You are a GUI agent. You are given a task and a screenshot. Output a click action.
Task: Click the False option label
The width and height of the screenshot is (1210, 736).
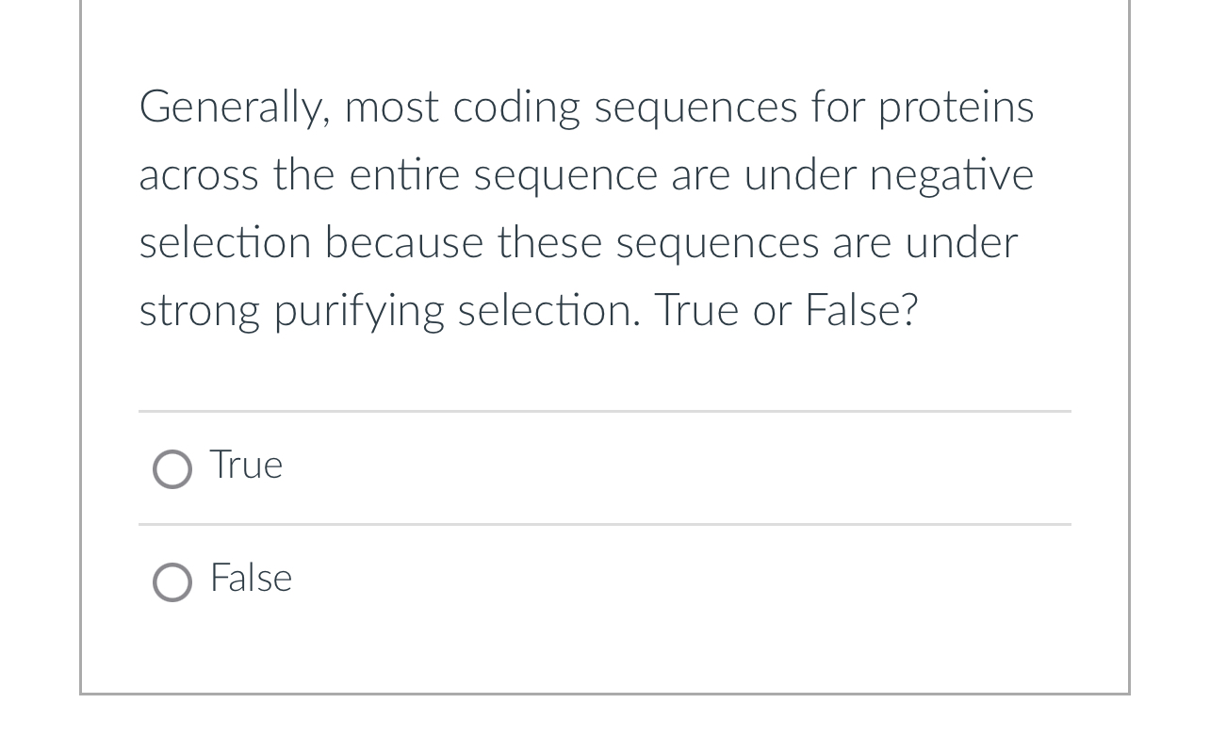pos(250,579)
